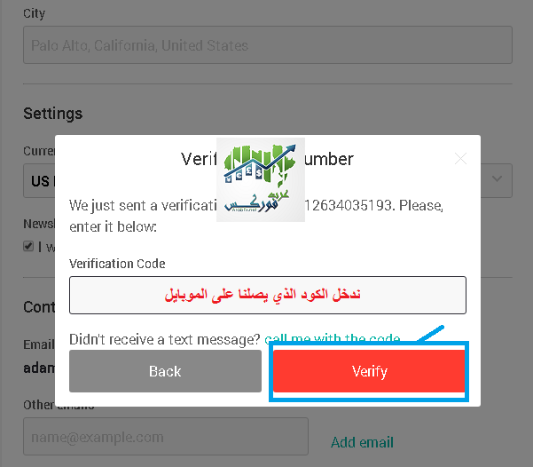Image resolution: width=533 pixels, height=467 pixels.
Task: Click the Arab Forex logo watermark
Action: point(261,179)
